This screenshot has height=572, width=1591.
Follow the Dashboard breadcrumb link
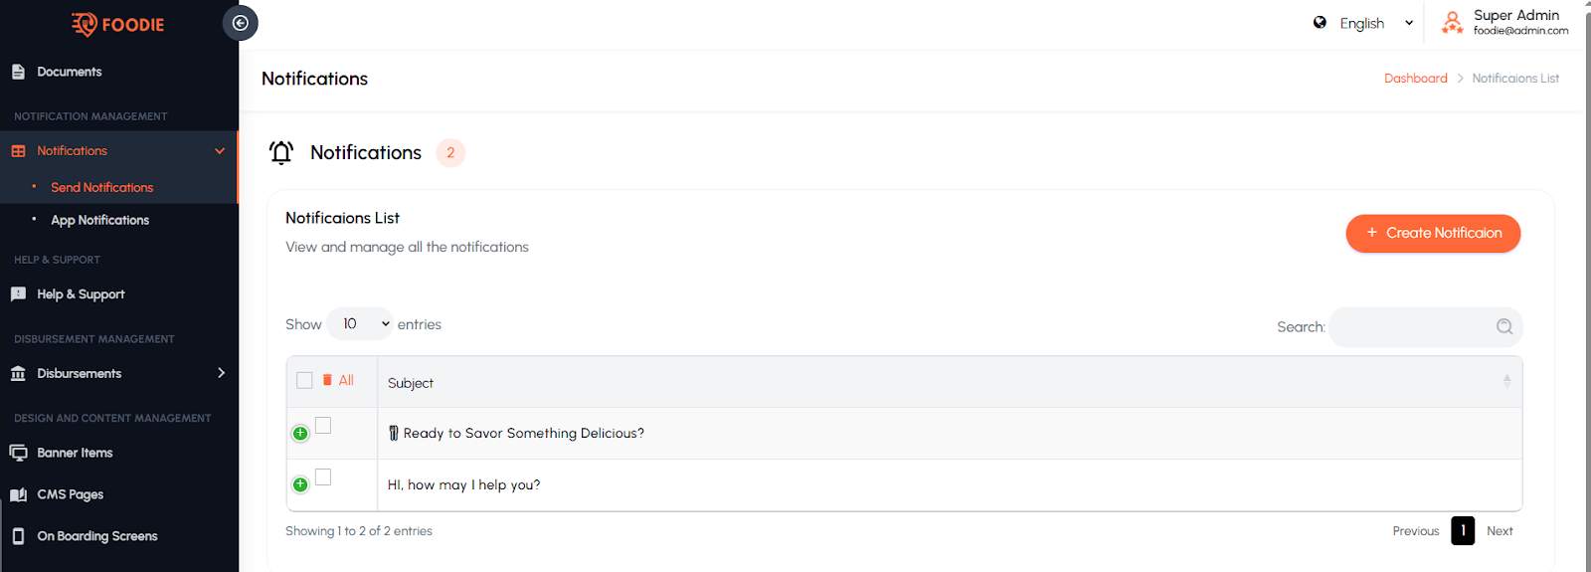[x=1415, y=79]
